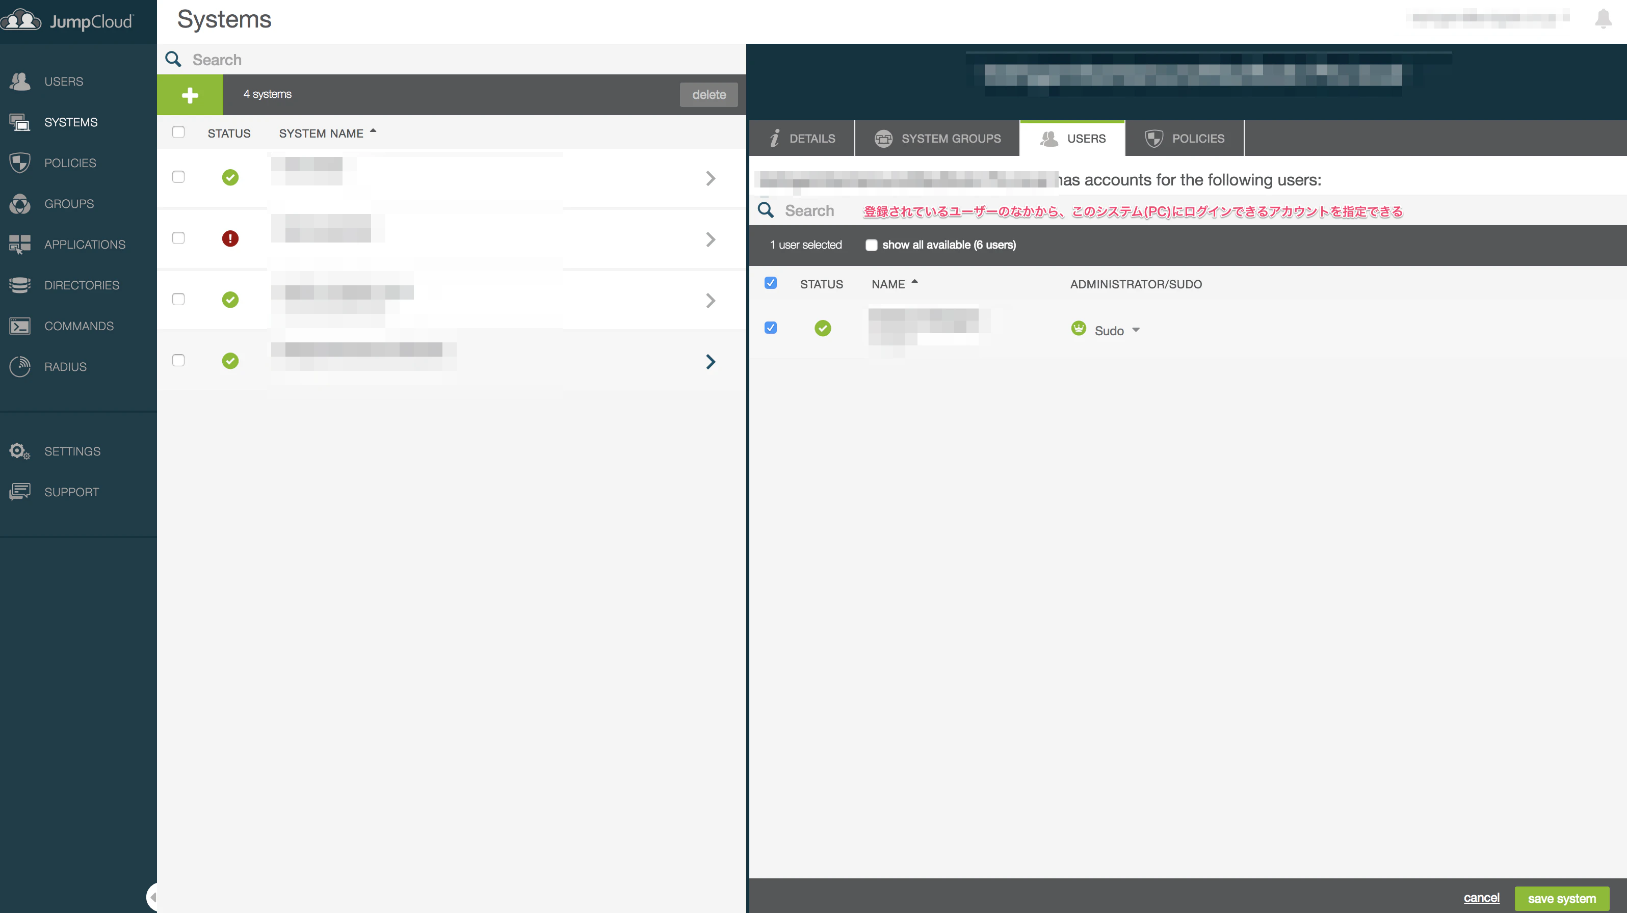
Task: Select the USERS tab in system panel
Action: pos(1072,138)
